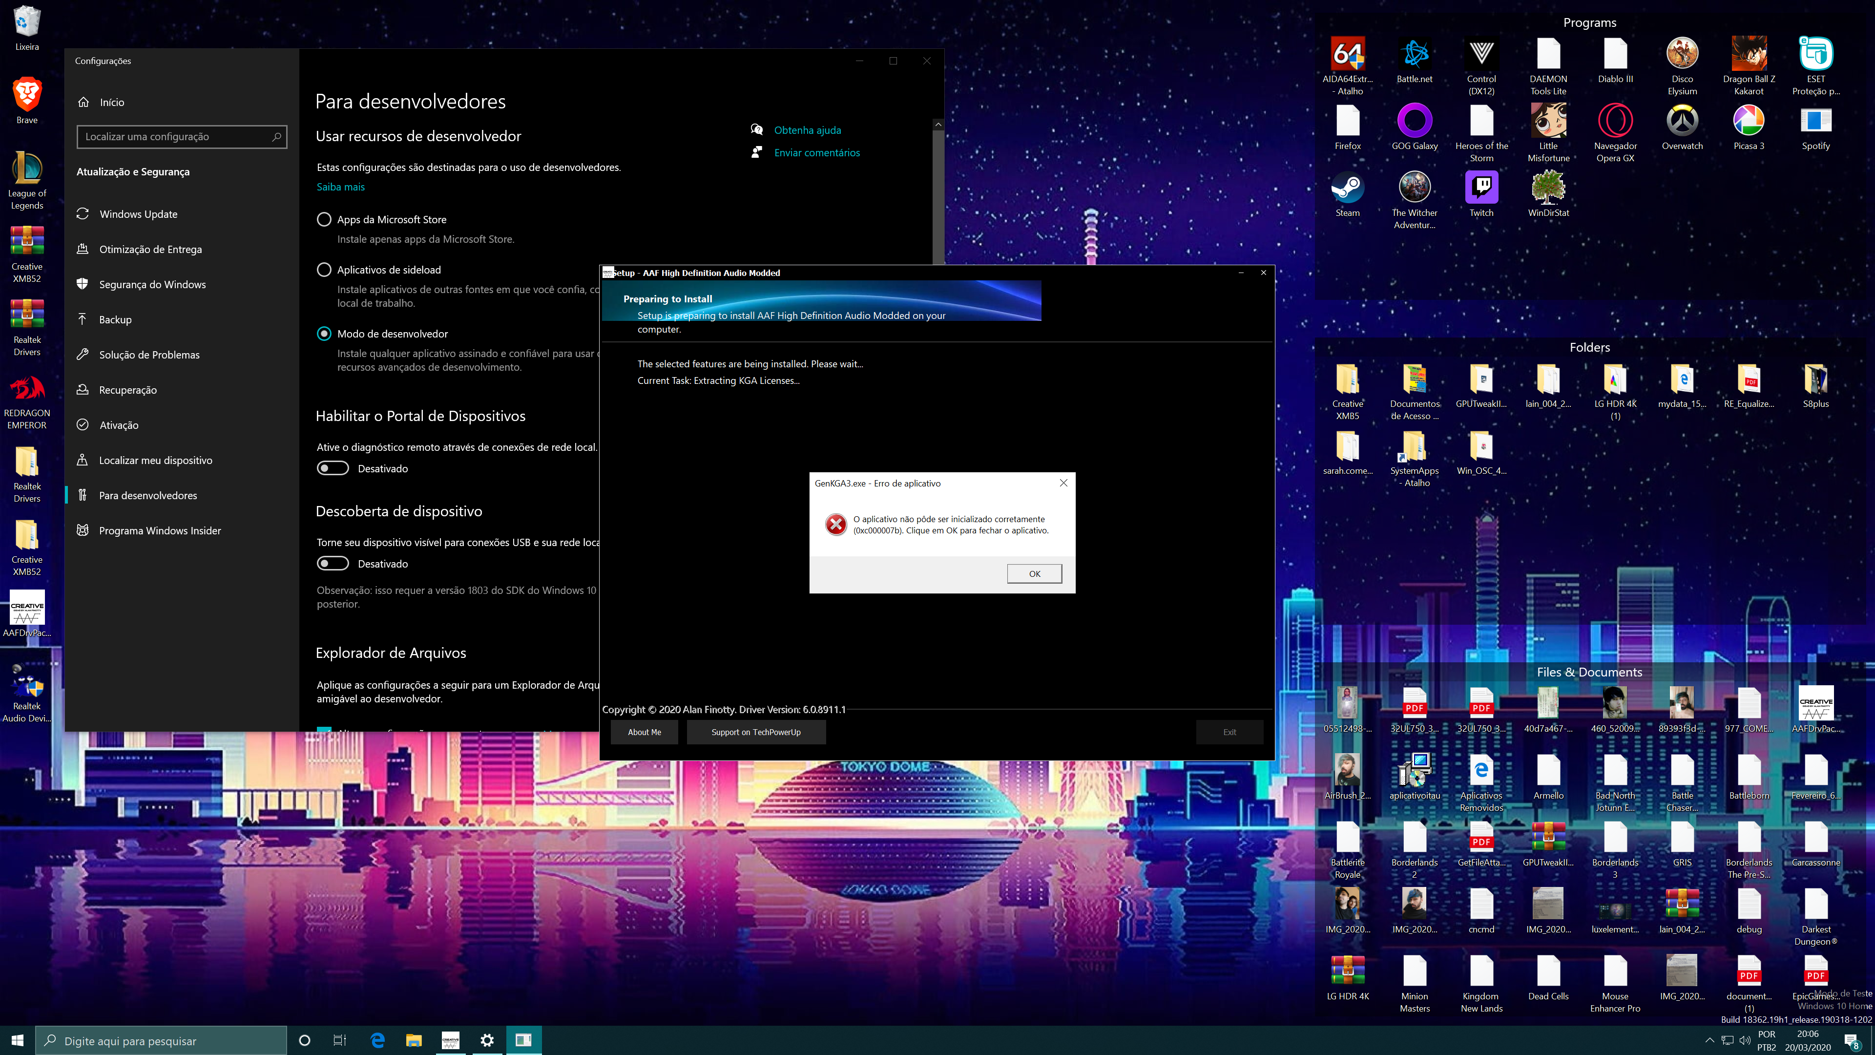The image size is (1875, 1055).
Task: Select the WinDirStat icon
Action: [x=1548, y=194]
